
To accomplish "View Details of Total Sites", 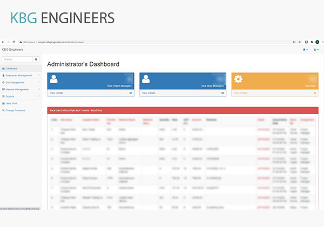I will [x=240, y=93].
